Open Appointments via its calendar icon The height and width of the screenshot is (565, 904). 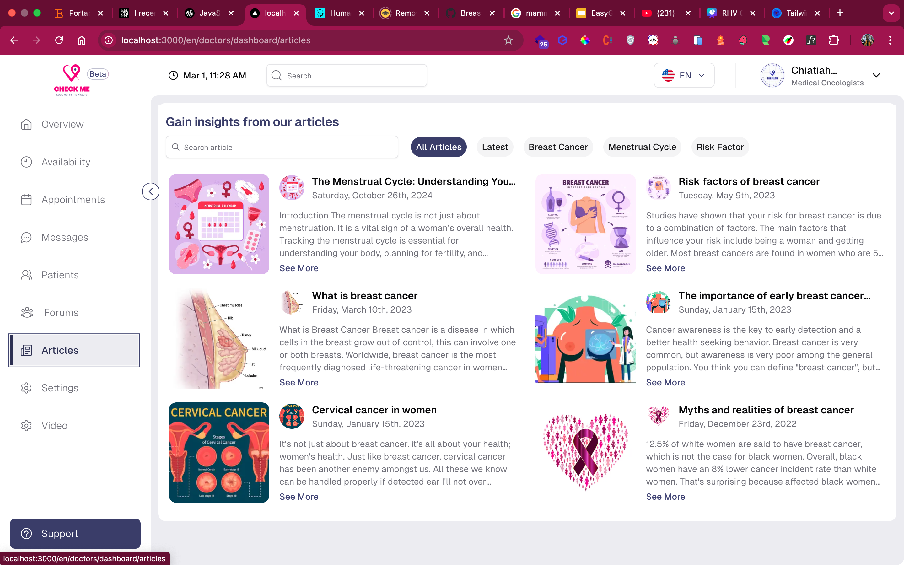click(26, 200)
